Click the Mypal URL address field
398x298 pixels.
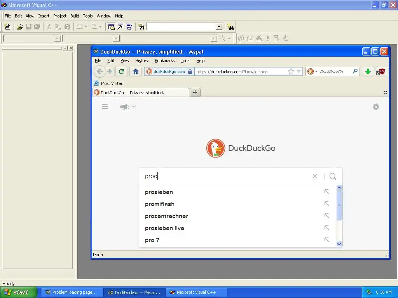point(241,72)
